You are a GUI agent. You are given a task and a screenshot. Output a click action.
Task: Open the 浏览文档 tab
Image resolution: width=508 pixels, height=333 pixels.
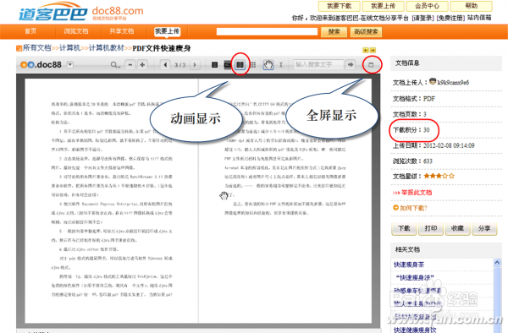coord(76,31)
